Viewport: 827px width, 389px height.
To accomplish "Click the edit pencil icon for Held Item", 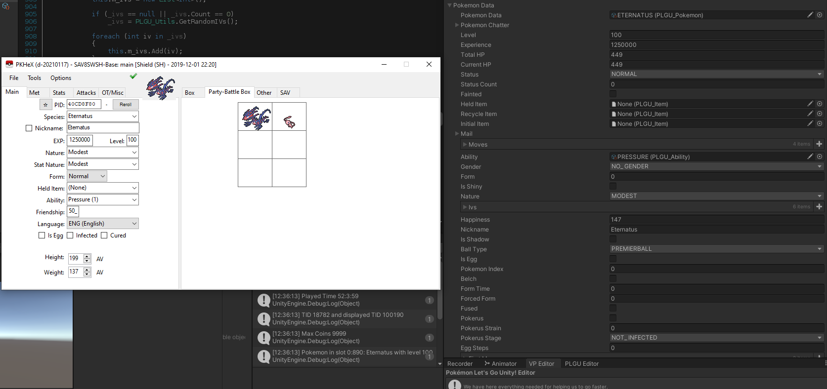I will pos(810,104).
